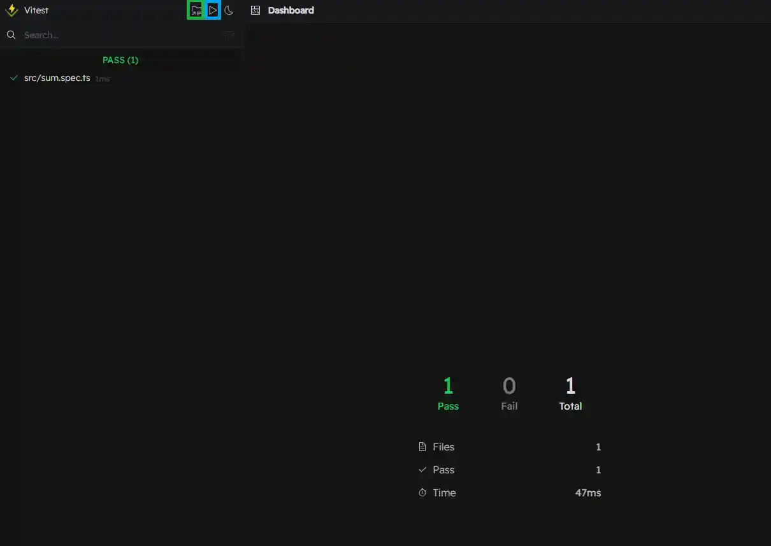Open the filter options beside the search box
This screenshot has width=771, height=546.
[230, 35]
